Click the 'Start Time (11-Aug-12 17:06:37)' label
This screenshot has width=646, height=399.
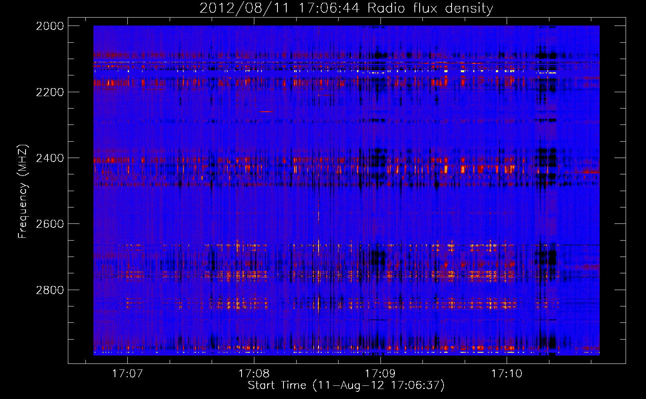[x=346, y=385]
